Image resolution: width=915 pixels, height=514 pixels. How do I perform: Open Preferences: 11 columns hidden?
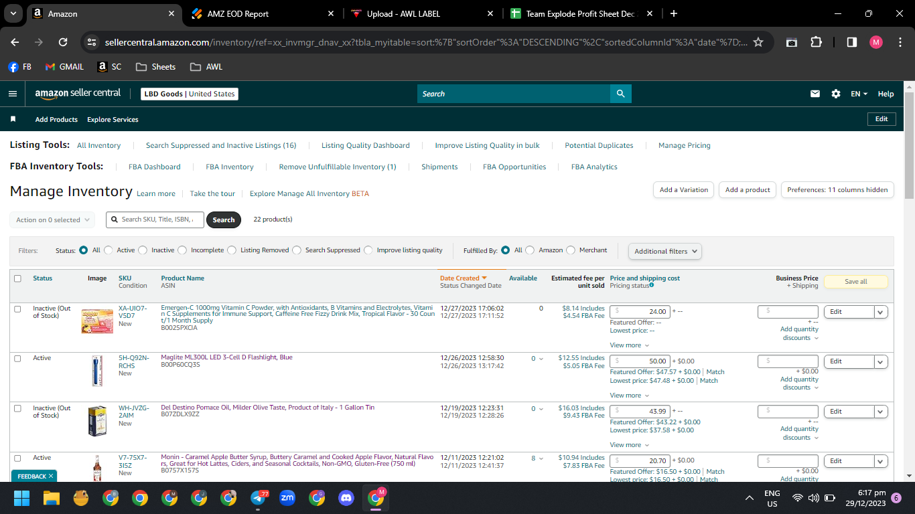click(837, 190)
